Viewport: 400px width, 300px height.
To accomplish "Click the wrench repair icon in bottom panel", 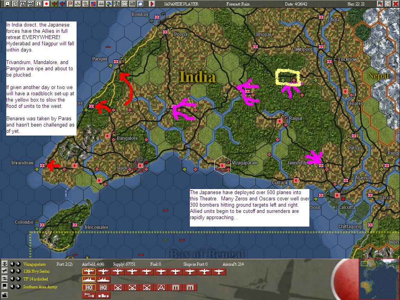I will (89, 295).
